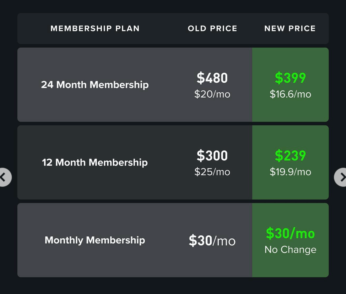Click the NEW PRICE column header

coord(290,28)
